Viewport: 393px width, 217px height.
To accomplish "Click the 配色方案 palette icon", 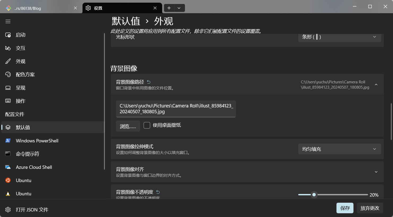I will click(x=8, y=75).
